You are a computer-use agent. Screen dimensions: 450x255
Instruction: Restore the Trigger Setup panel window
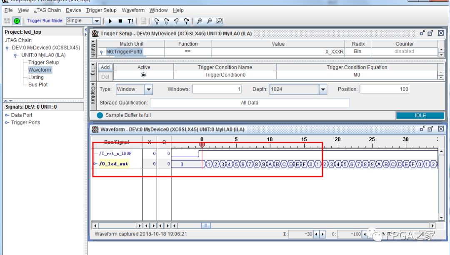(422, 33)
